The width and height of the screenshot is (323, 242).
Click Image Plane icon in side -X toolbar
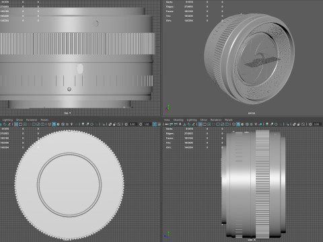click(x=184, y=124)
